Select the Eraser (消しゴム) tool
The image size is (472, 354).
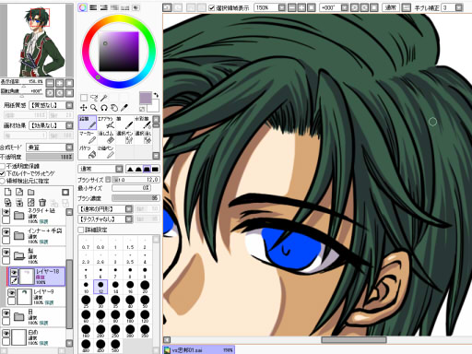(x=106, y=137)
